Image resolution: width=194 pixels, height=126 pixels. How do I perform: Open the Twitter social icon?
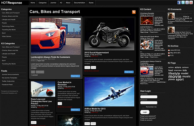pos(183,2)
